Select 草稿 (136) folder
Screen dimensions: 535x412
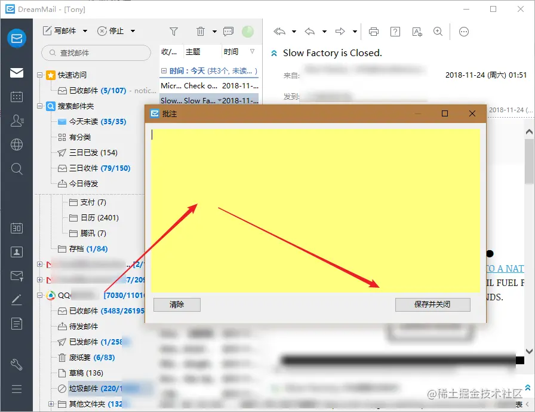81,373
